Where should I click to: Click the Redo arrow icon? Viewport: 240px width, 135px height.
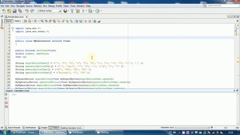[x=32, y=11]
